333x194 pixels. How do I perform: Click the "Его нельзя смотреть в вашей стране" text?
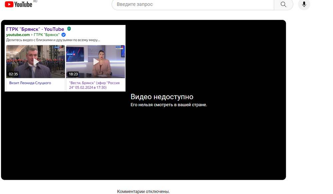tap(168, 105)
